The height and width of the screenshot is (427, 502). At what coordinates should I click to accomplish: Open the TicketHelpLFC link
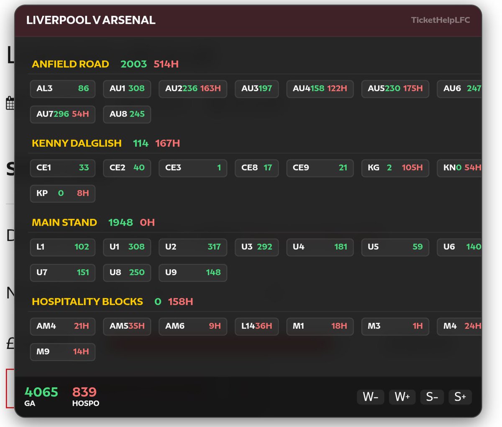click(440, 20)
